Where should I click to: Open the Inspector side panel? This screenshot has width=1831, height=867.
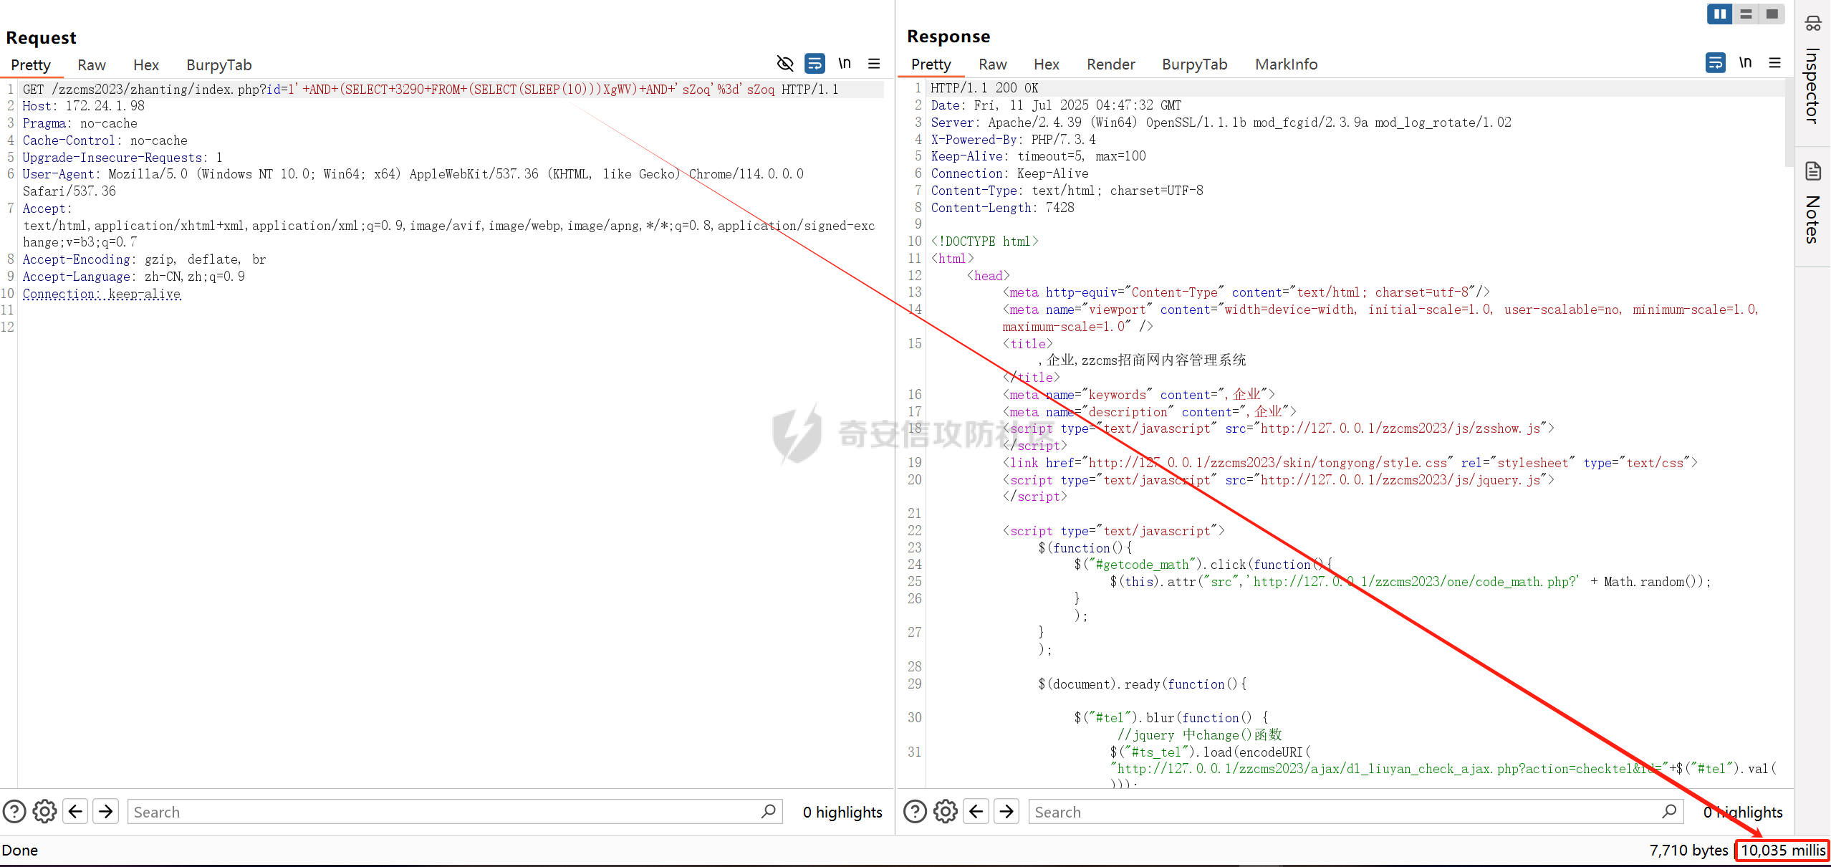(x=1813, y=72)
